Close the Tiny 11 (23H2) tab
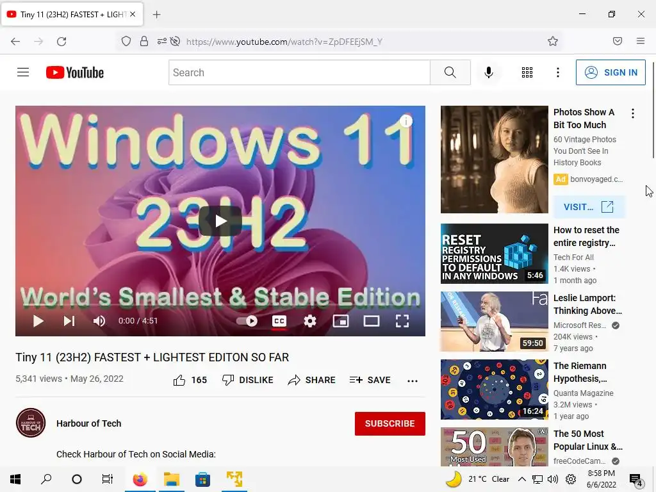This screenshot has width=656, height=492. [133, 14]
